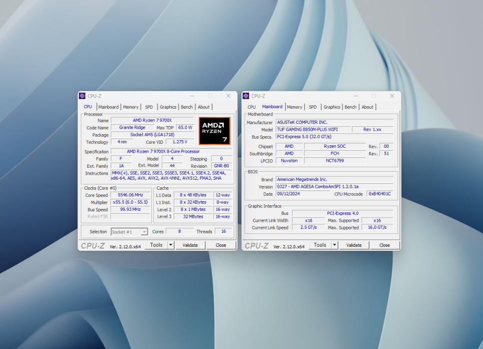Screen dimensions: 483x349
Task: Click Close button in left CPU-Z window
Action: (221, 245)
